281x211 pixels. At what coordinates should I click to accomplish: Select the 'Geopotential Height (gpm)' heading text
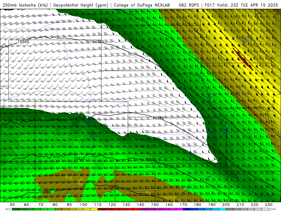pos(81,5)
